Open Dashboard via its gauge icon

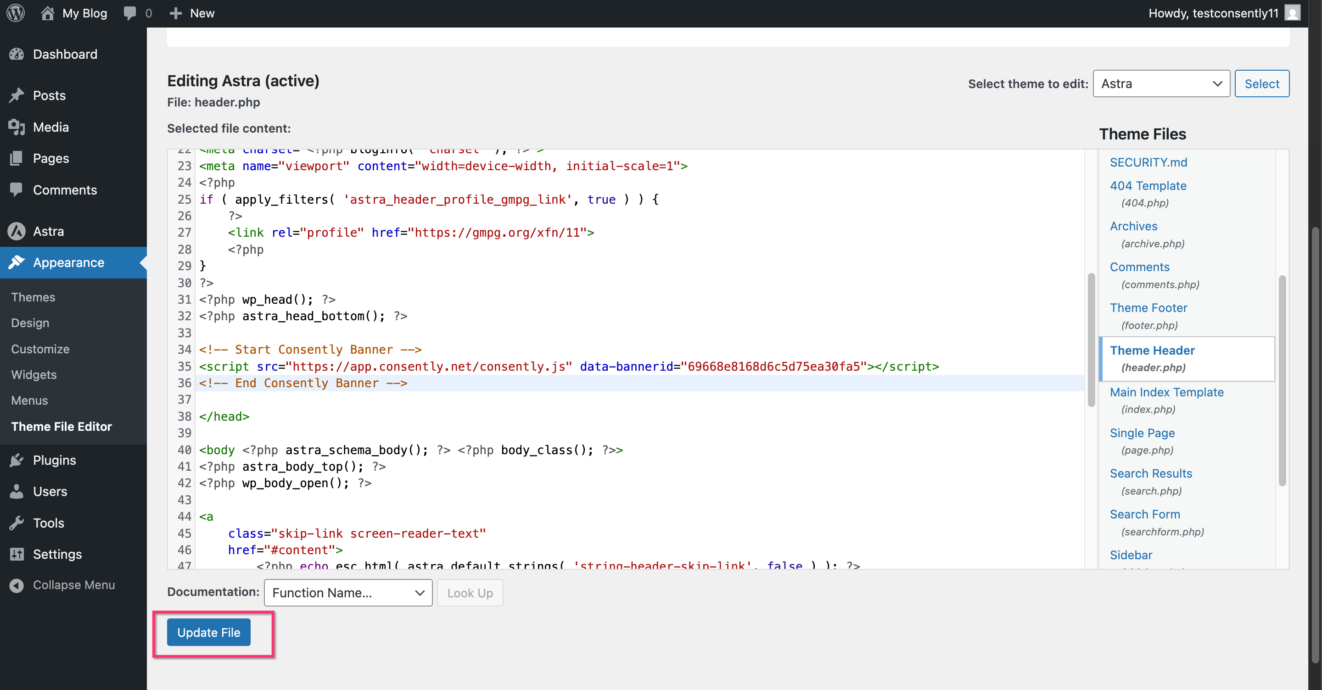pos(17,54)
